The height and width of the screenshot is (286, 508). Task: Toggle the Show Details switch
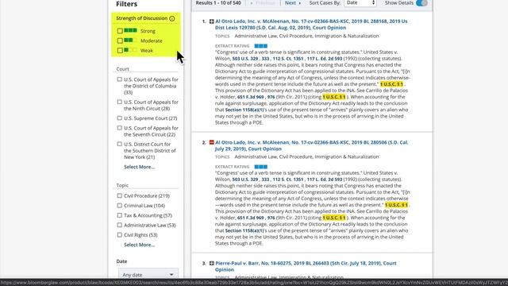[421, 3]
